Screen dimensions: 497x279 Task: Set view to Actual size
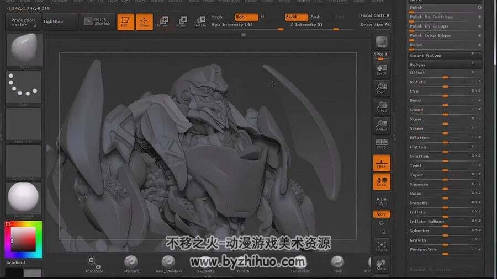coord(381,106)
